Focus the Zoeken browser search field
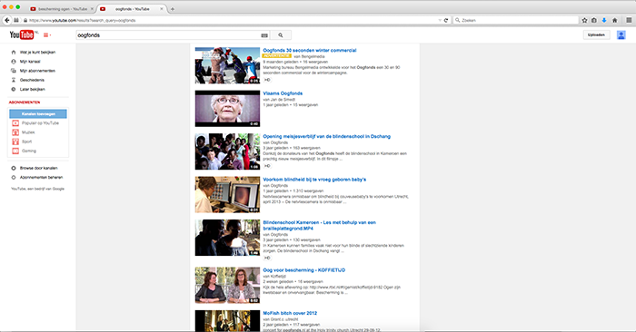This screenshot has height=332, width=636. point(516,20)
